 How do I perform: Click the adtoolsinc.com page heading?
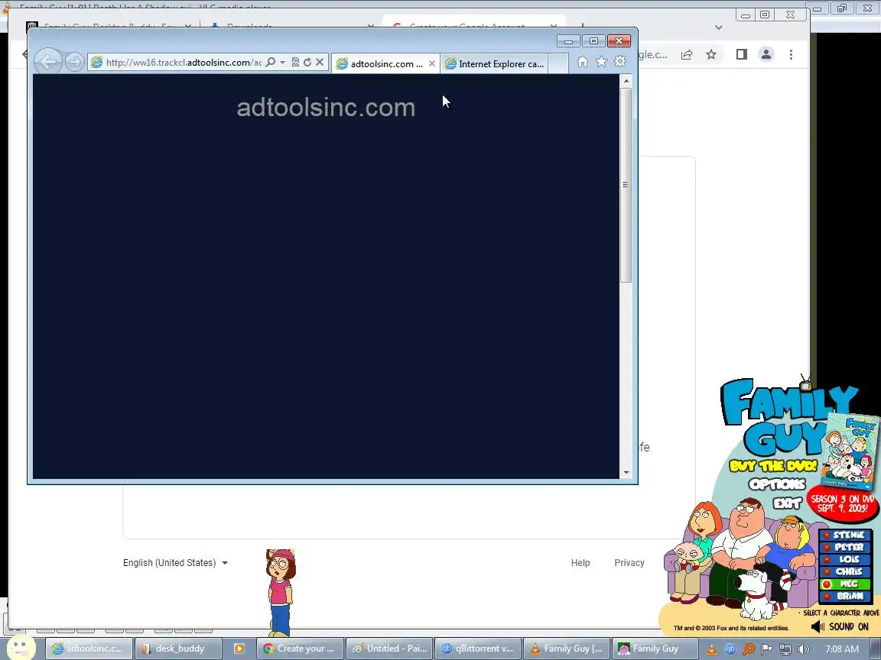(x=326, y=107)
